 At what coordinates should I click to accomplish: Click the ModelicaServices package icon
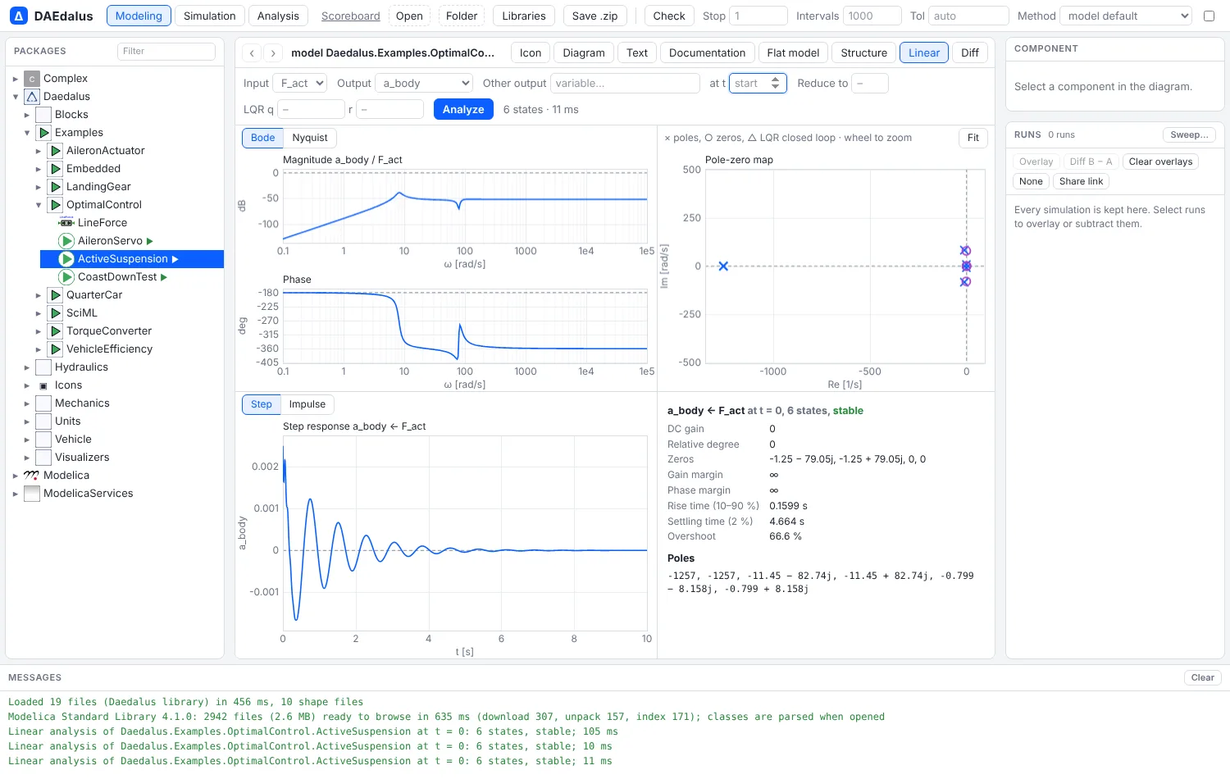(x=32, y=494)
